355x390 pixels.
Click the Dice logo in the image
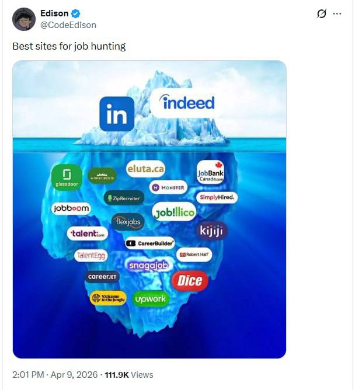[189, 281]
